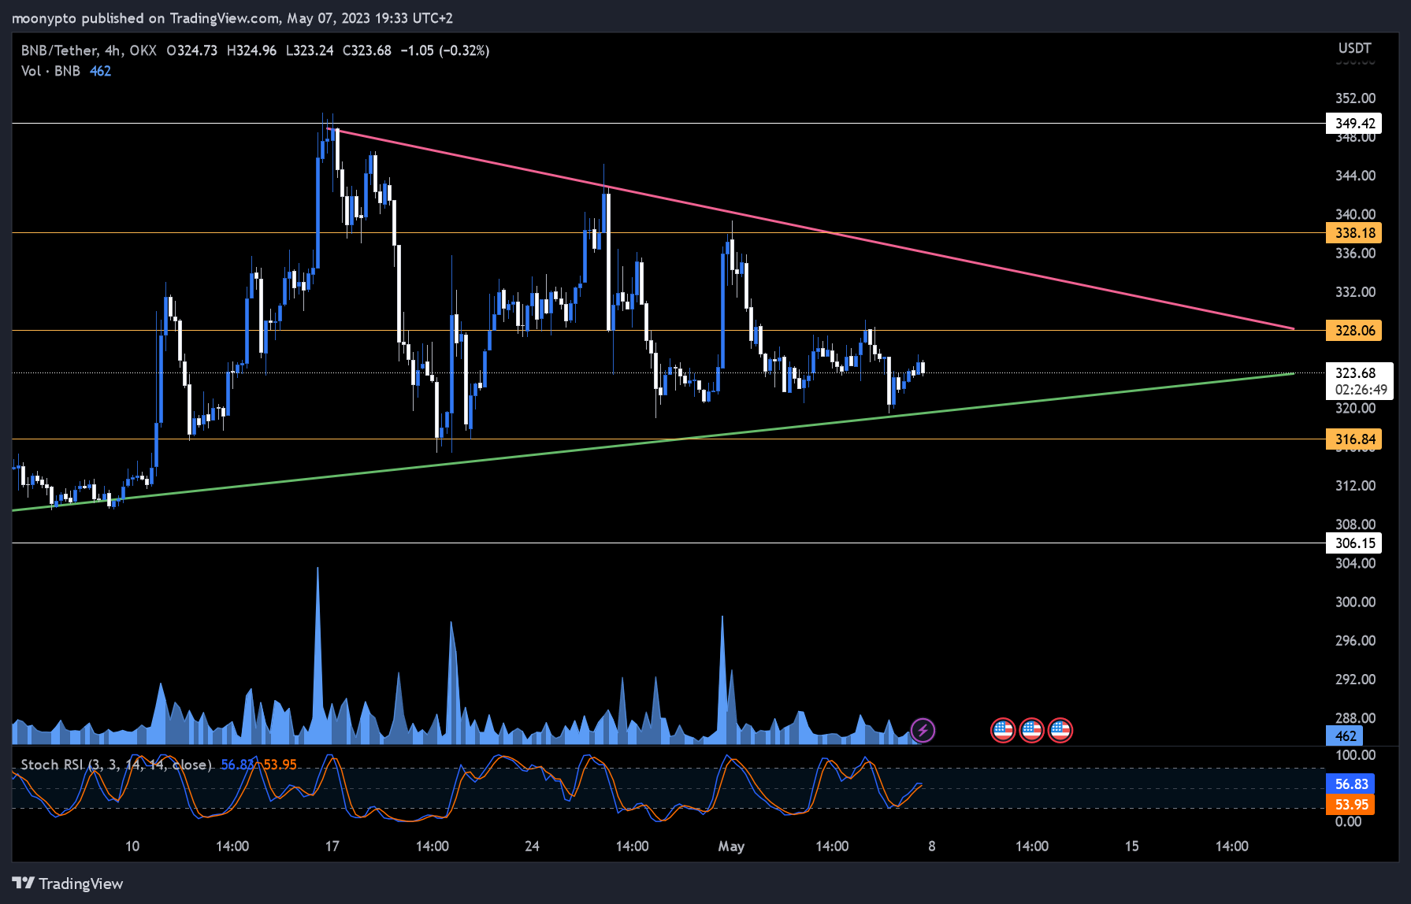Screen dimensions: 1411x904
Task: Click the 306.15 price level label
Action: (x=1354, y=543)
